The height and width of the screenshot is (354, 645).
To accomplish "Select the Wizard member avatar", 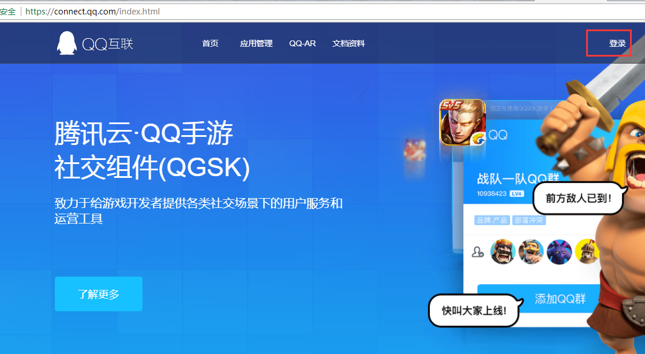I will tap(531, 252).
